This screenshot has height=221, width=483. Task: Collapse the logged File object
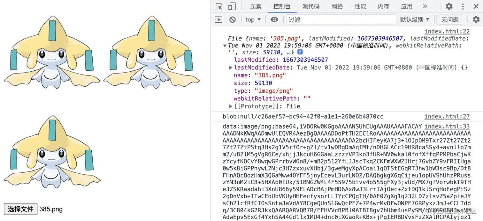pos(225,45)
